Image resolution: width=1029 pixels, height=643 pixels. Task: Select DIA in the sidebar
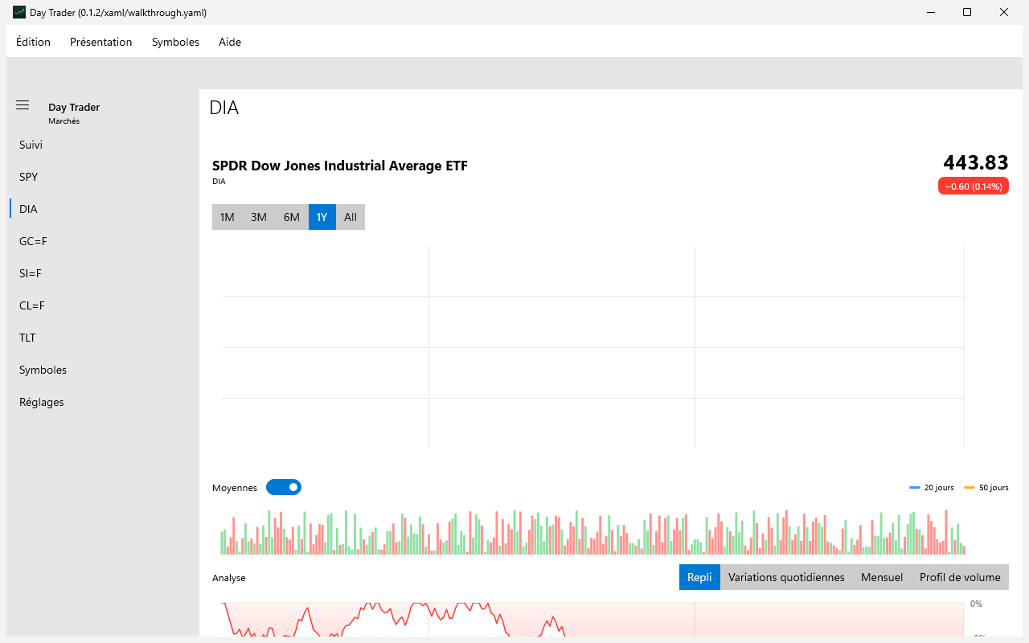(x=103, y=209)
